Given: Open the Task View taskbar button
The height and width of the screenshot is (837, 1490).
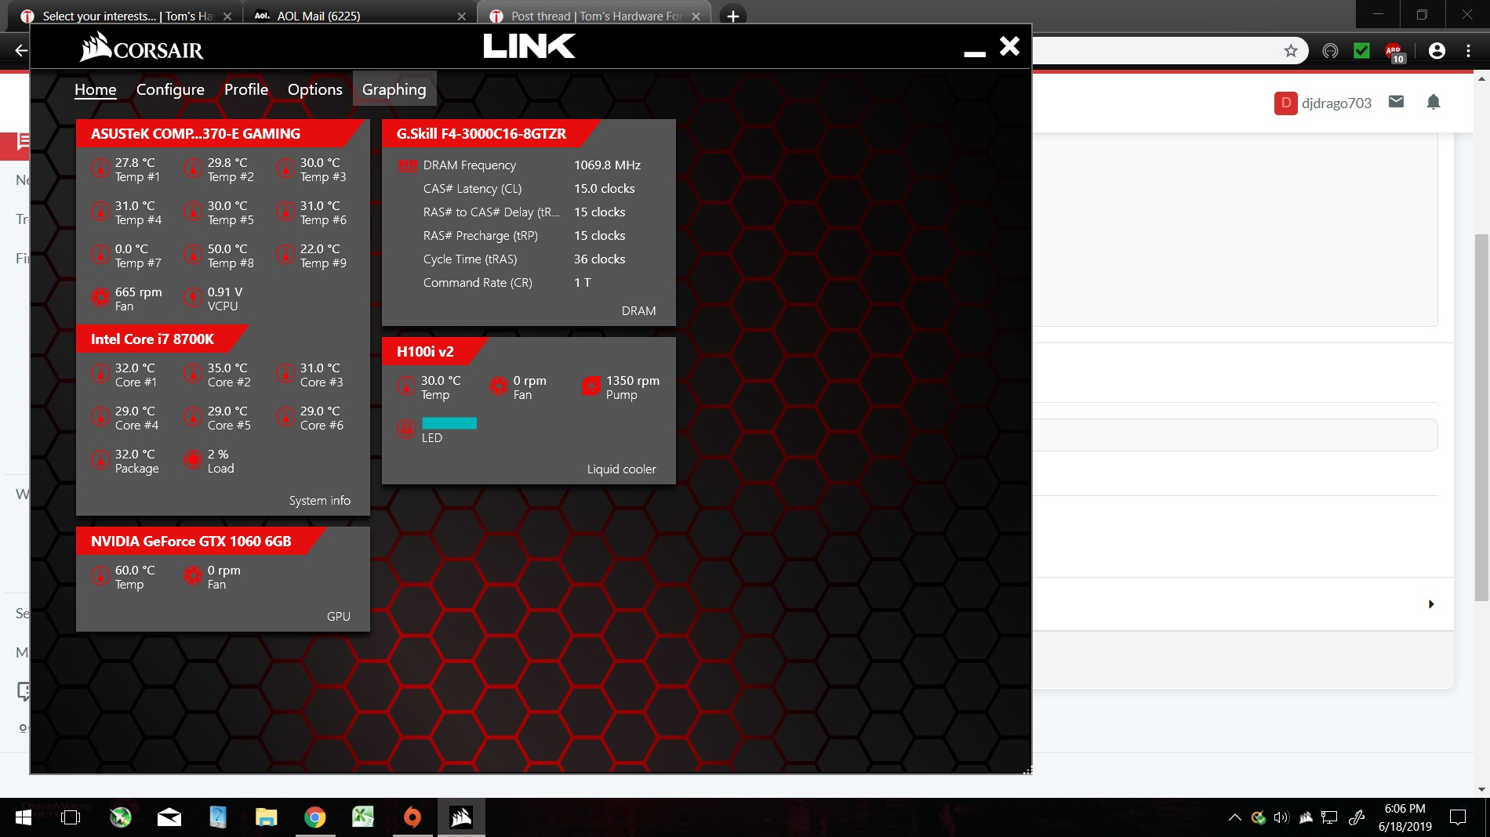Looking at the screenshot, I should point(71,817).
